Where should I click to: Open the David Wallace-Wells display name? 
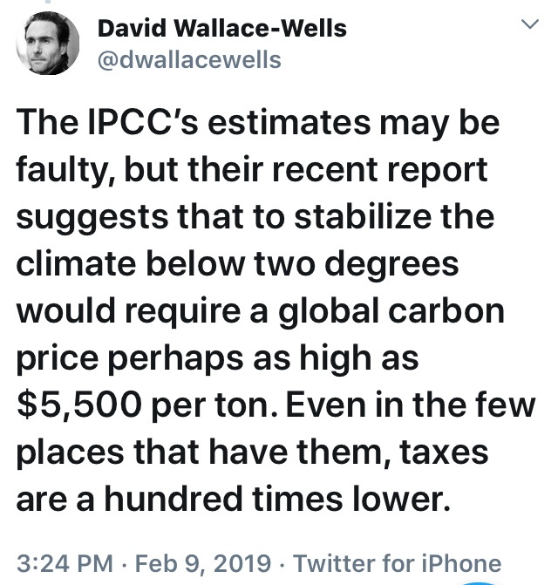pos(221,29)
